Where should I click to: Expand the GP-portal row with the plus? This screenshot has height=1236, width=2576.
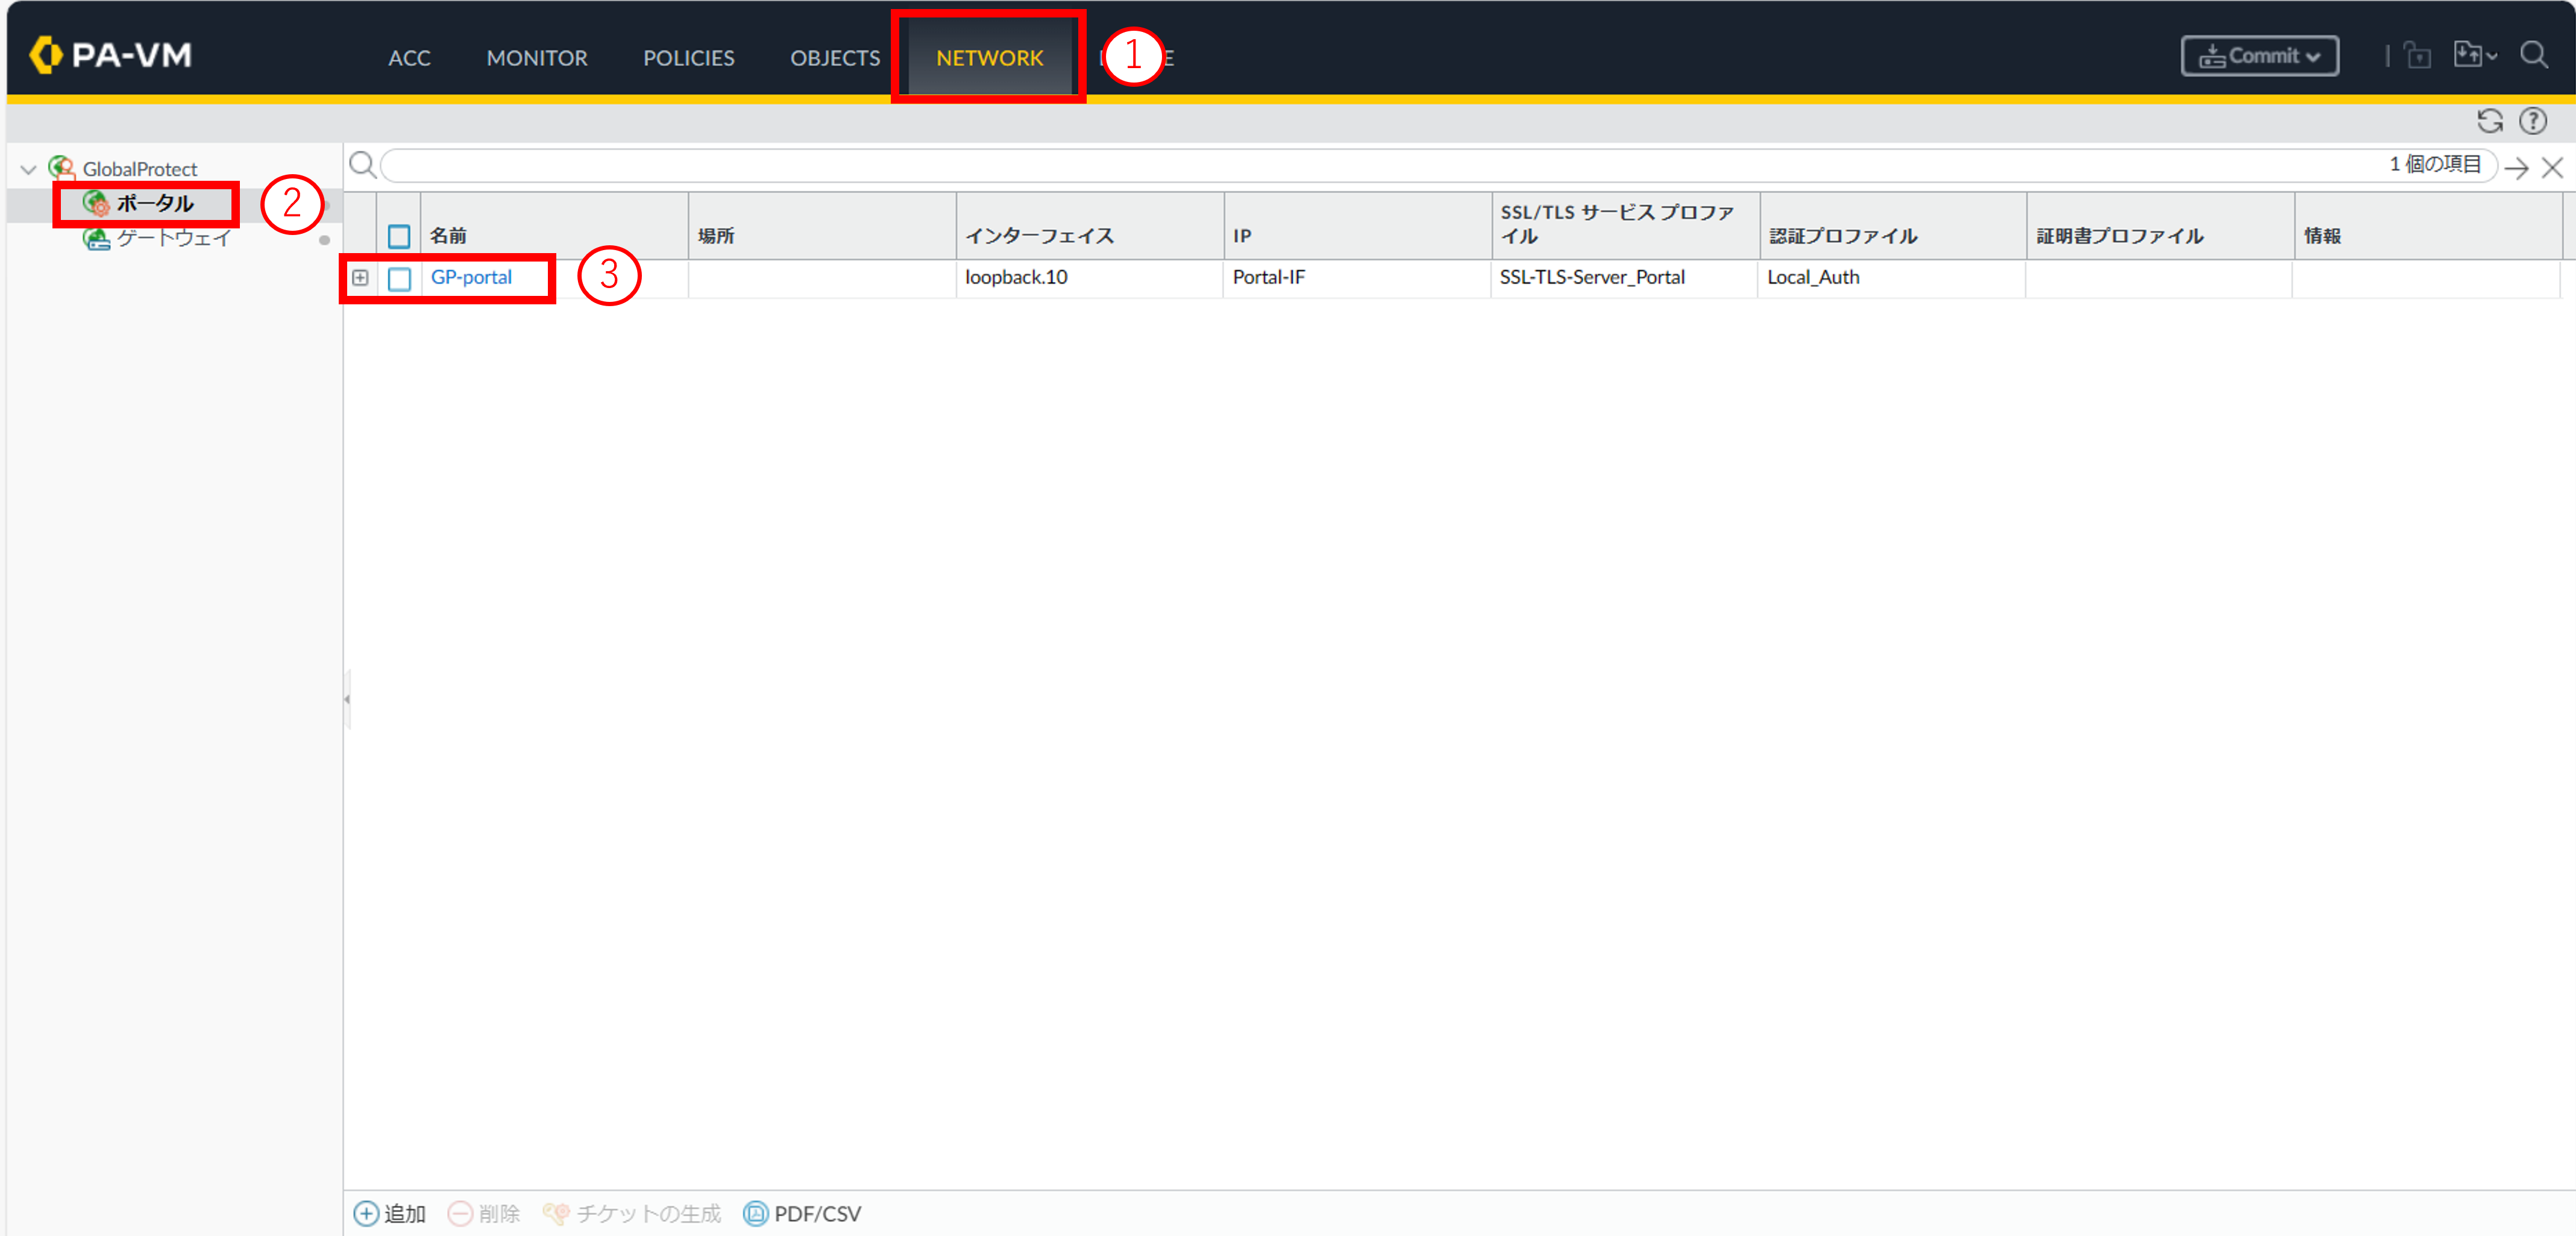pyautogui.click(x=360, y=277)
